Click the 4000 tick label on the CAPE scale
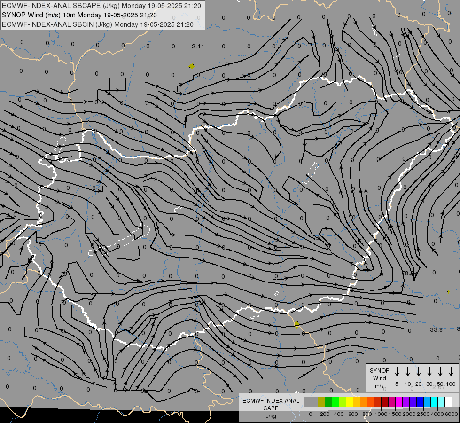 [437, 414]
